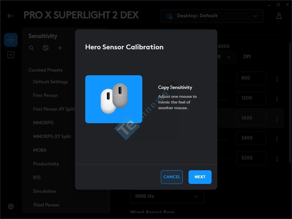292x219 pixels.
Task: Open the user account profile icon
Action: [x=279, y=16]
